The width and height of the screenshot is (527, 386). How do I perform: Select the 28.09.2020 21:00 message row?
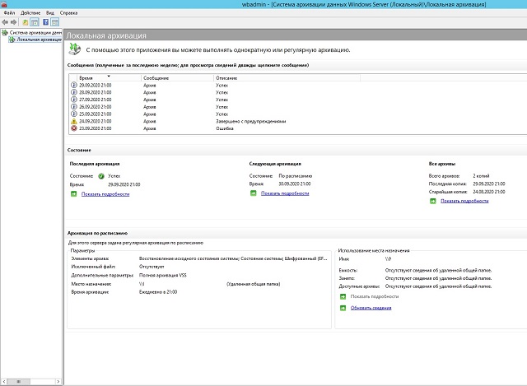[297, 92]
